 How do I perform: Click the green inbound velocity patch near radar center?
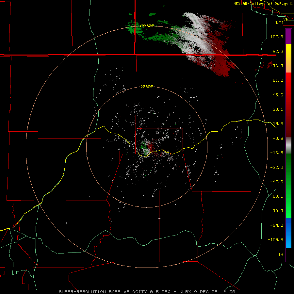144,146
